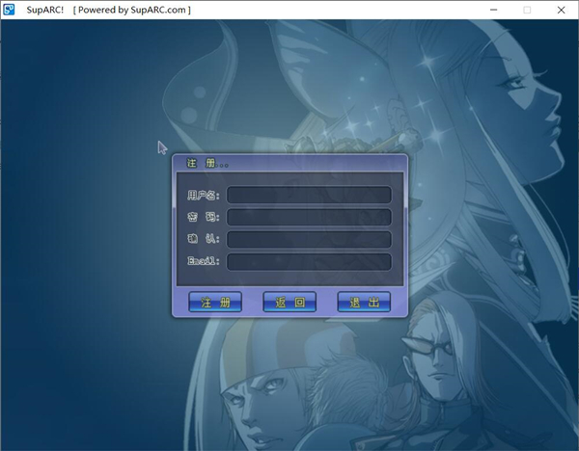Click the 确认 label text
Image resolution: width=579 pixels, height=451 pixels.
tap(204, 239)
